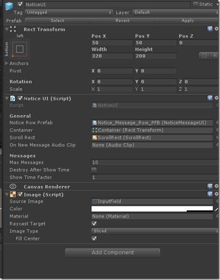The height and width of the screenshot is (280, 220).
Task: Collapse the Image Script component
Action: click(x=7, y=194)
